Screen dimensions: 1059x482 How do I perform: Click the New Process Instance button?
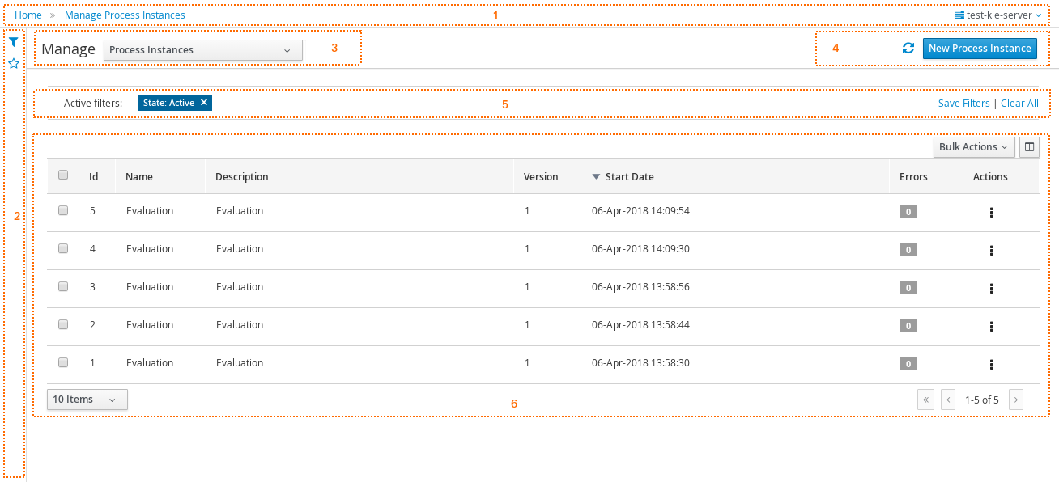(980, 49)
